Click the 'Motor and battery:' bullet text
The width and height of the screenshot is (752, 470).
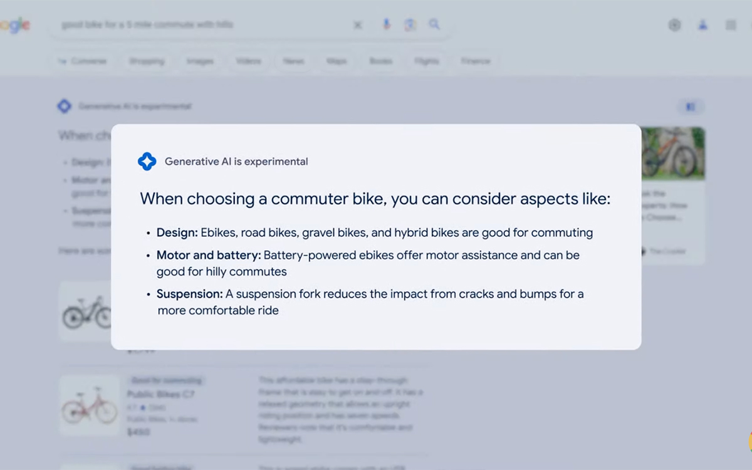[368, 263]
